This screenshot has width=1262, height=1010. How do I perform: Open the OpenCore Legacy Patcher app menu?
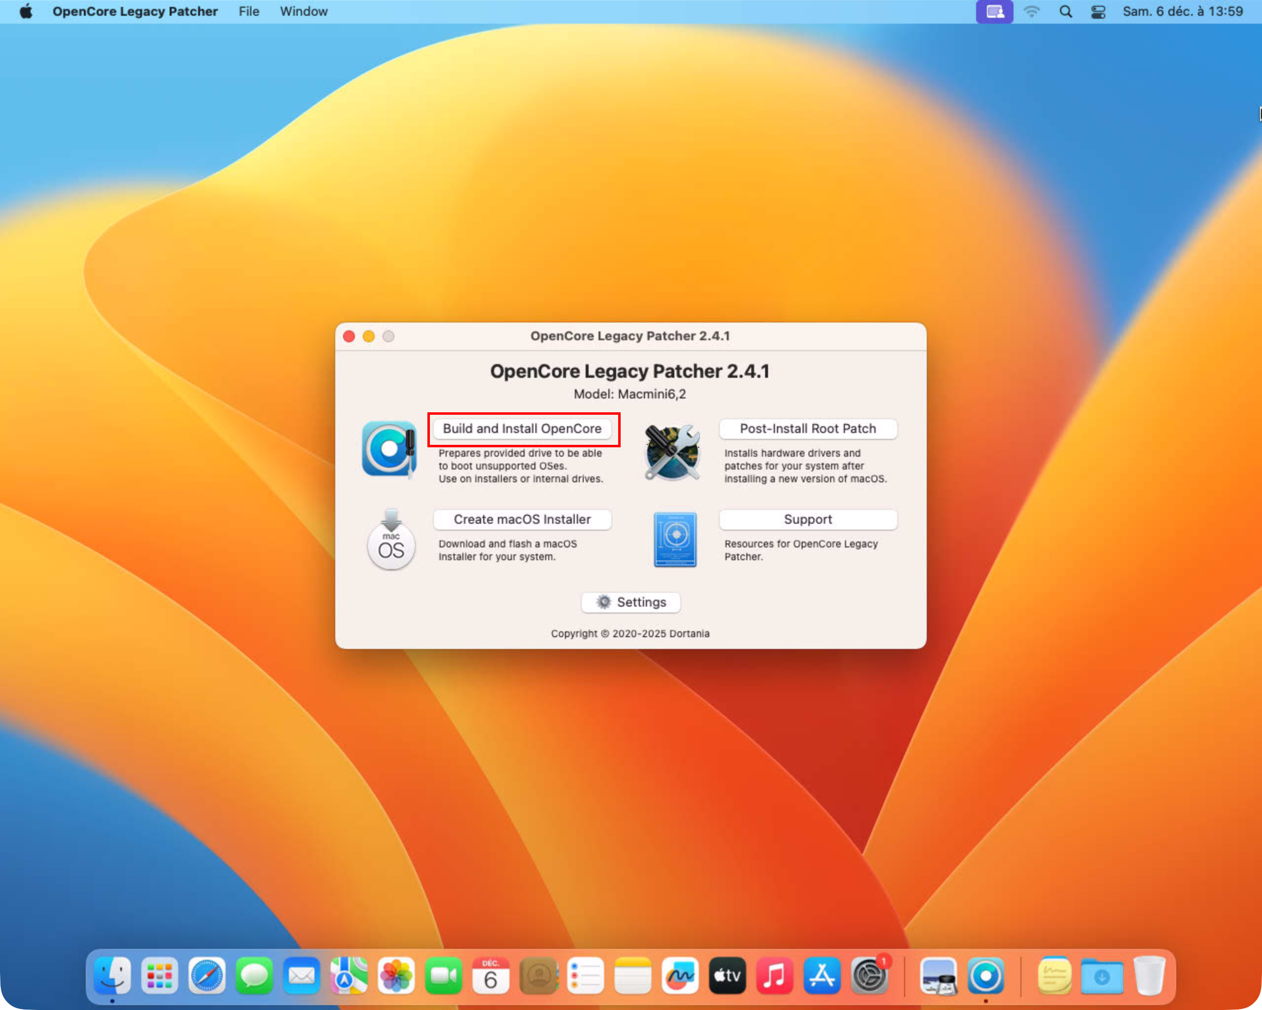(x=135, y=12)
